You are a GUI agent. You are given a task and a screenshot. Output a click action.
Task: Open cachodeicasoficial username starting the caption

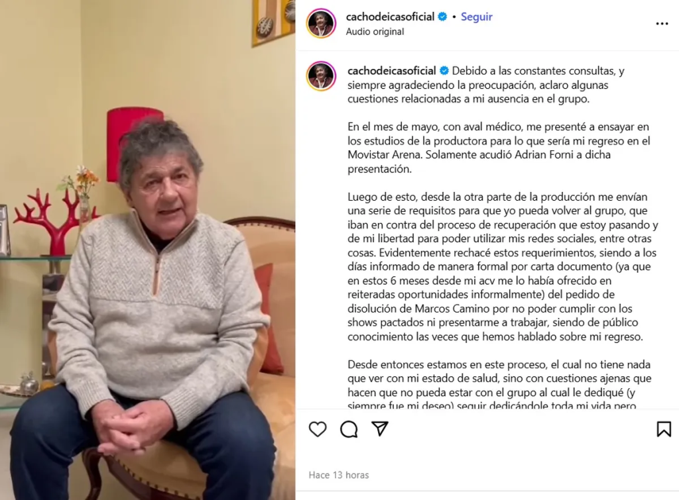pyautogui.click(x=392, y=70)
